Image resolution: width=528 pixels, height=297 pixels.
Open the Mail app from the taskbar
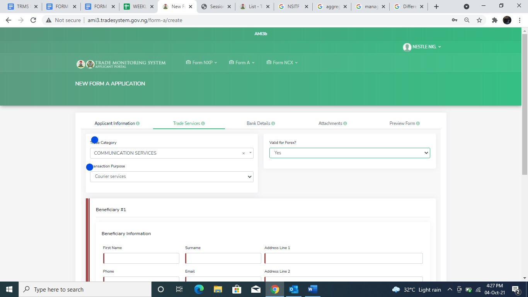click(x=255, y=289)
